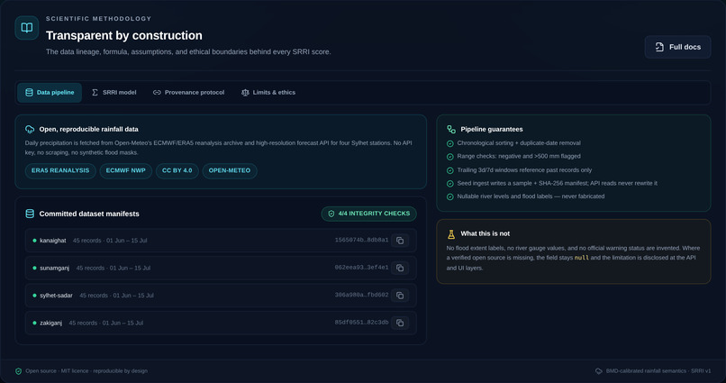
Task: Copy the kanaighat manifest hash
Action: click(400, 241)
